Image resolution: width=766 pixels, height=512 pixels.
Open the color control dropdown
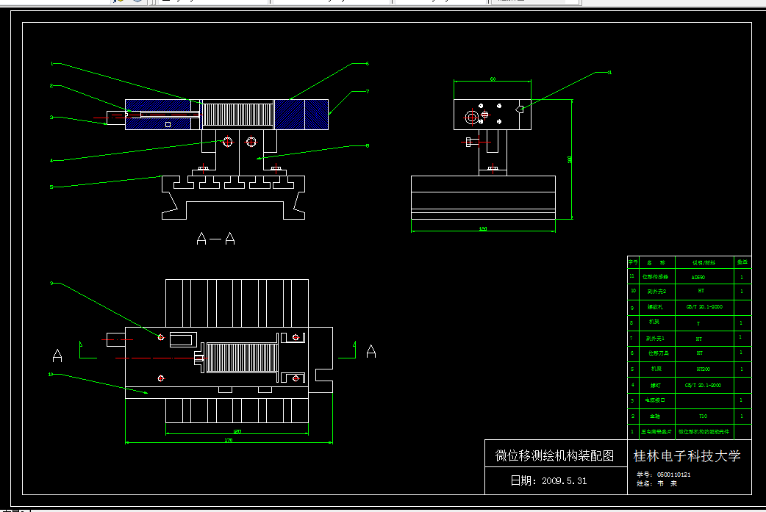(331, 2)
